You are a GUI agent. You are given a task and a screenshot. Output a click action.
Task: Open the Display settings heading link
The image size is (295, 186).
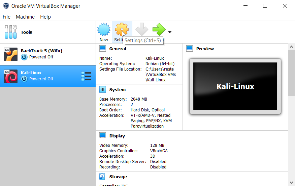click(x=117, y=136)
